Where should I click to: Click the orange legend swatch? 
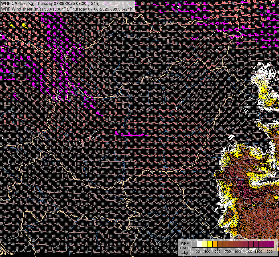(x=215, y=244)
